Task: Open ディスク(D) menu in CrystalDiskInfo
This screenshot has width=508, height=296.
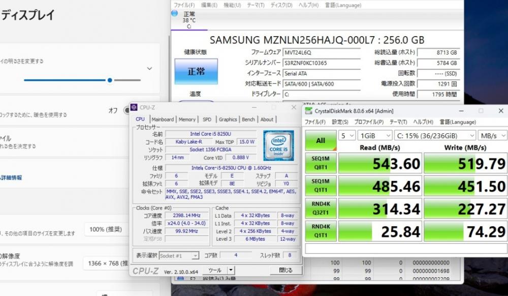Action: [x=281, y=5]
